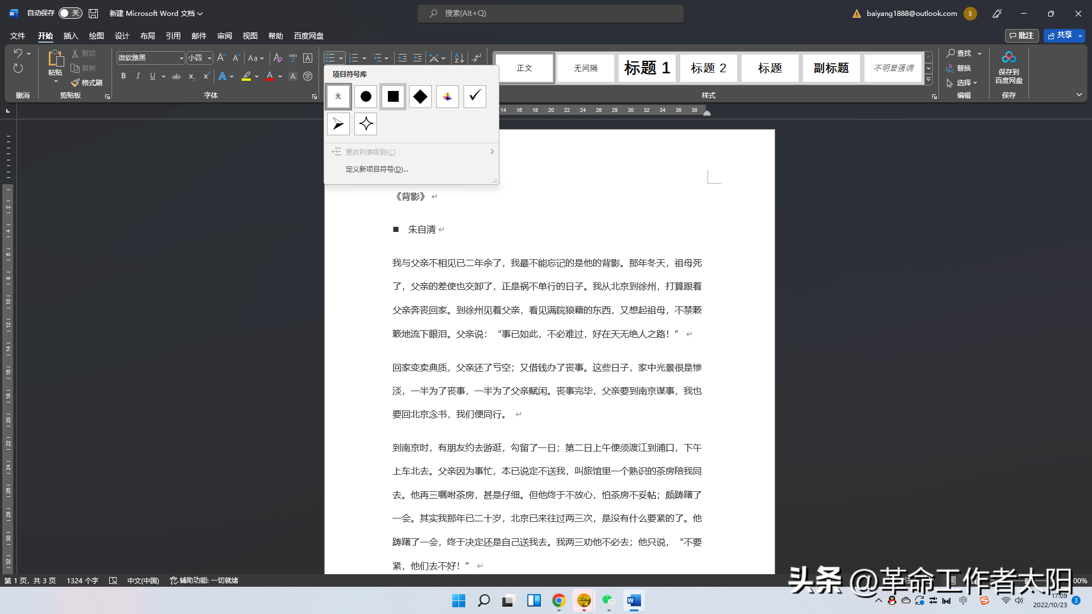Image resolution: width=1092 pixels, height=614 pixels.
Task: Click Define New Bullet menu entry
Action: 377,169
